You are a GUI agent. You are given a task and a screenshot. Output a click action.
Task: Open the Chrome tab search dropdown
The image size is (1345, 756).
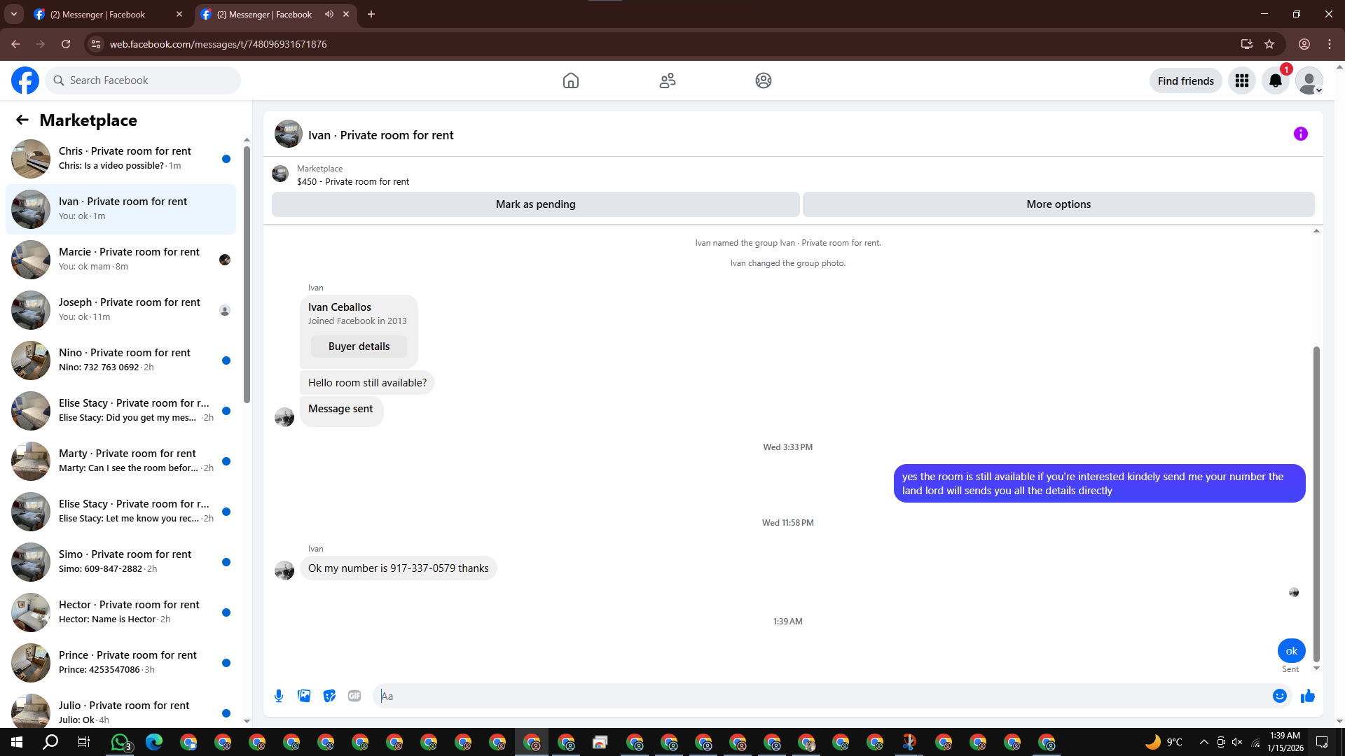pos(13,14)
